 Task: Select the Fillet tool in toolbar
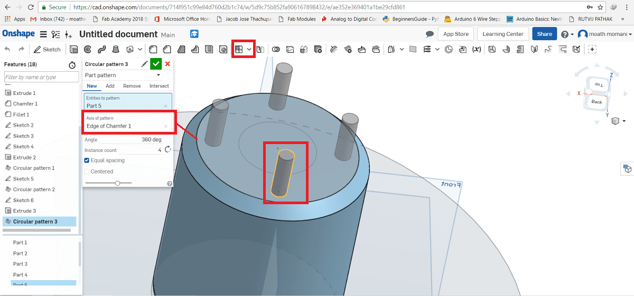click(x=153, y=49)
